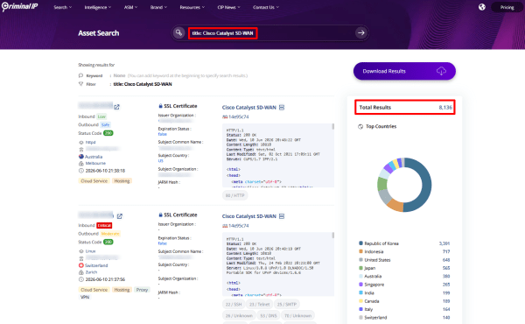The height and width of the screenshot is (324, 525).
Task: Click the Low inbound badge
Action: coord(101,116)
